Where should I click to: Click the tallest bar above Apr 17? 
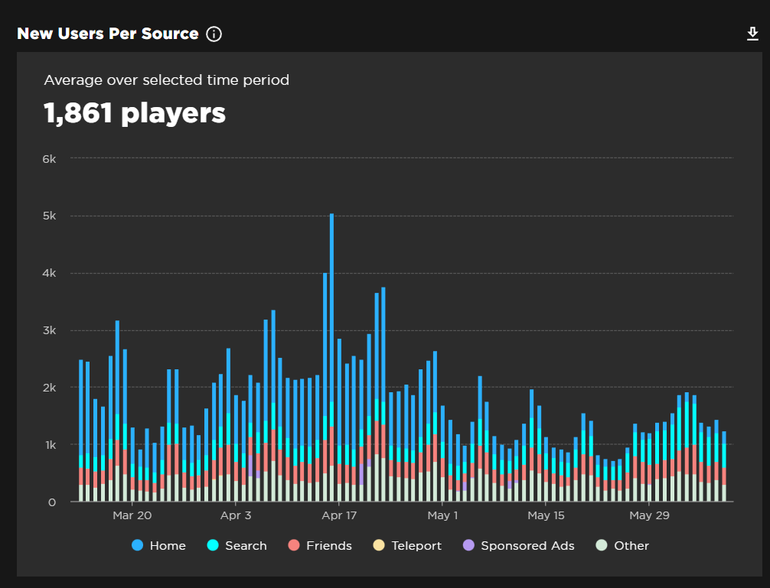331,344
